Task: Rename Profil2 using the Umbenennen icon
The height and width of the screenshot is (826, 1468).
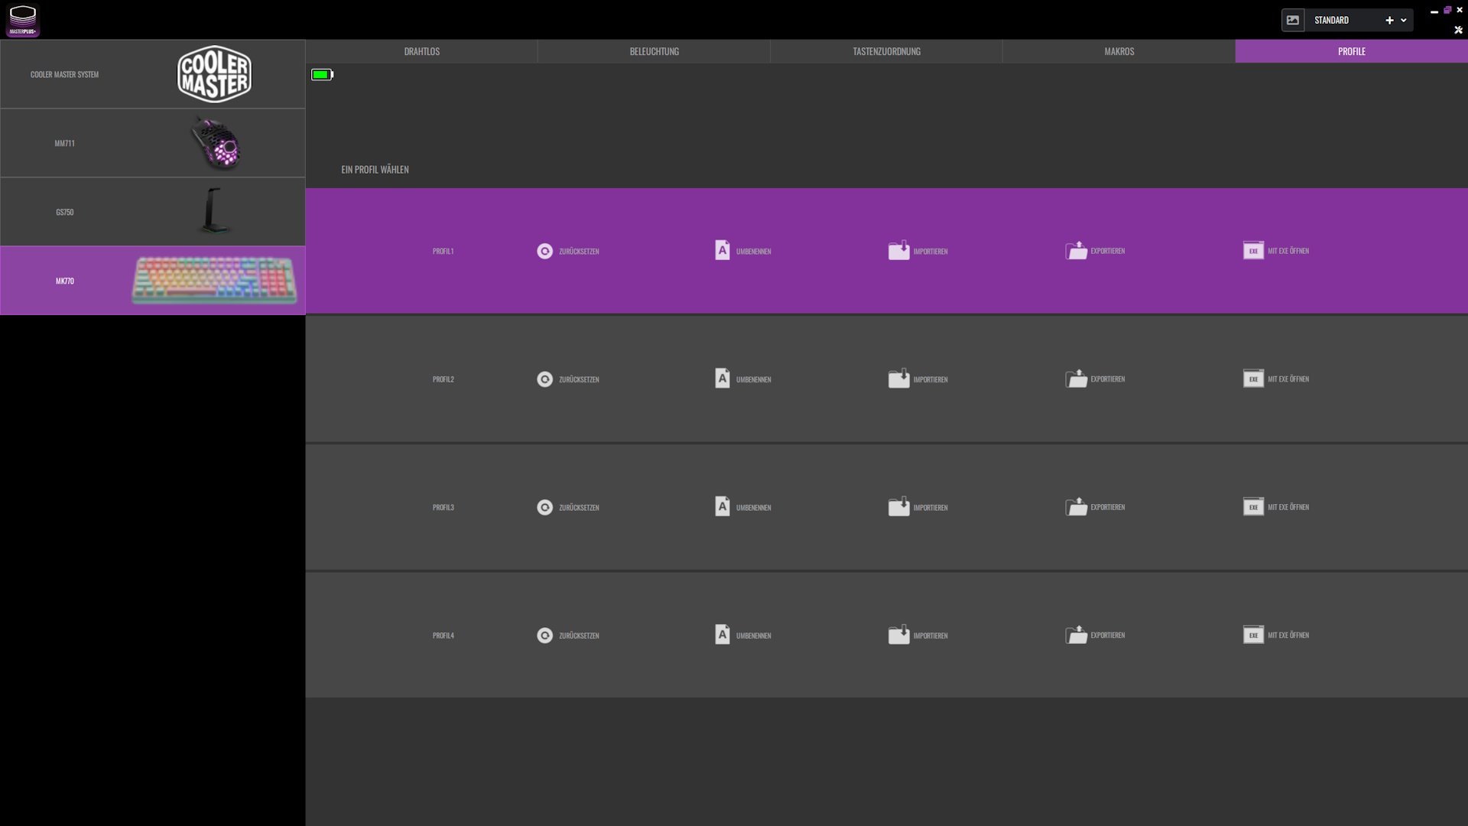Action: (722, 379)
